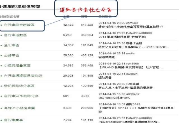Click topic count 20,925

click(x=68, y=76)
